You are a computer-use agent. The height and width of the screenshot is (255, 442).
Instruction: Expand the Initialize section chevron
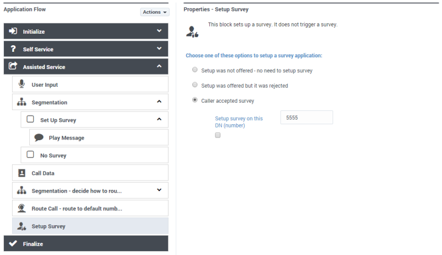(x=159, y=31)
